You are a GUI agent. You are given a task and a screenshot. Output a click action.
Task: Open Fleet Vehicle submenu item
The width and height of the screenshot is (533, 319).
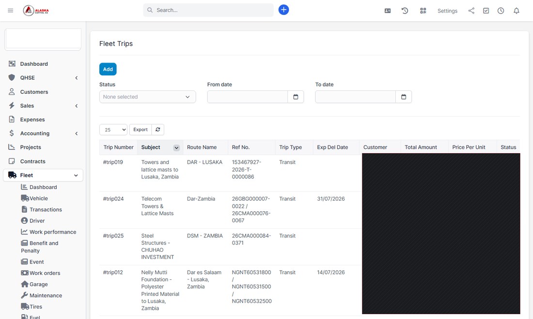[x=35, y=198]
